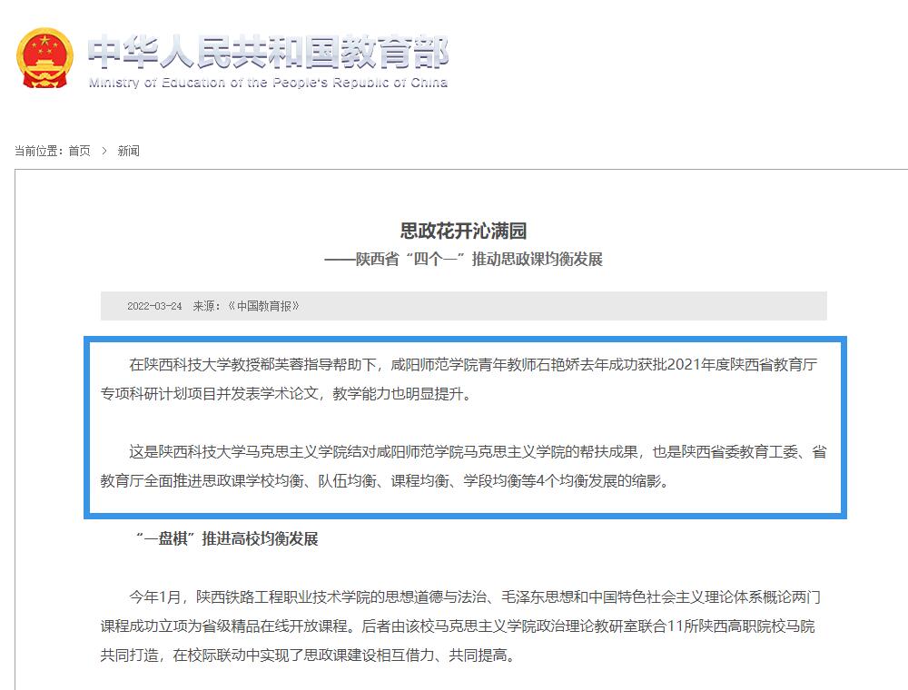Click the paragraph starting 今年1月，陕西铁路工程

(x=460, y=626)
